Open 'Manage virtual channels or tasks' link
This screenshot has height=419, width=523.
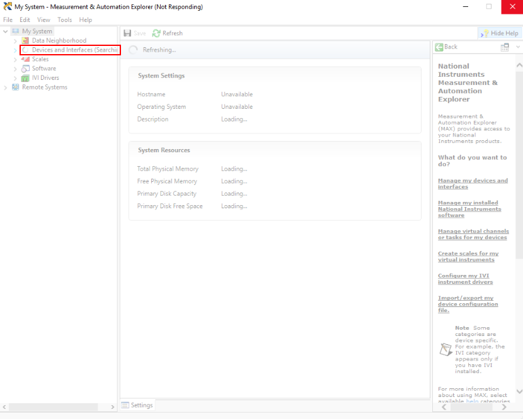[473, 234]
